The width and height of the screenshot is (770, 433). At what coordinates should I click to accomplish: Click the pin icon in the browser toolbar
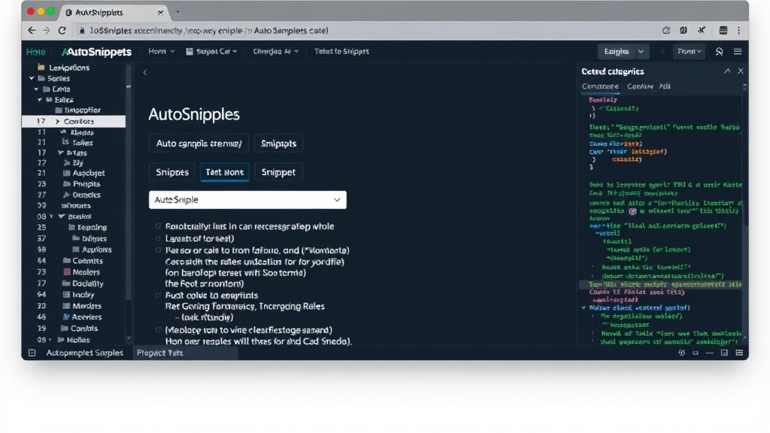tap(702, 30)
